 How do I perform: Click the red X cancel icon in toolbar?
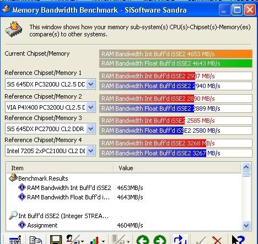click(x=217, y=240)
